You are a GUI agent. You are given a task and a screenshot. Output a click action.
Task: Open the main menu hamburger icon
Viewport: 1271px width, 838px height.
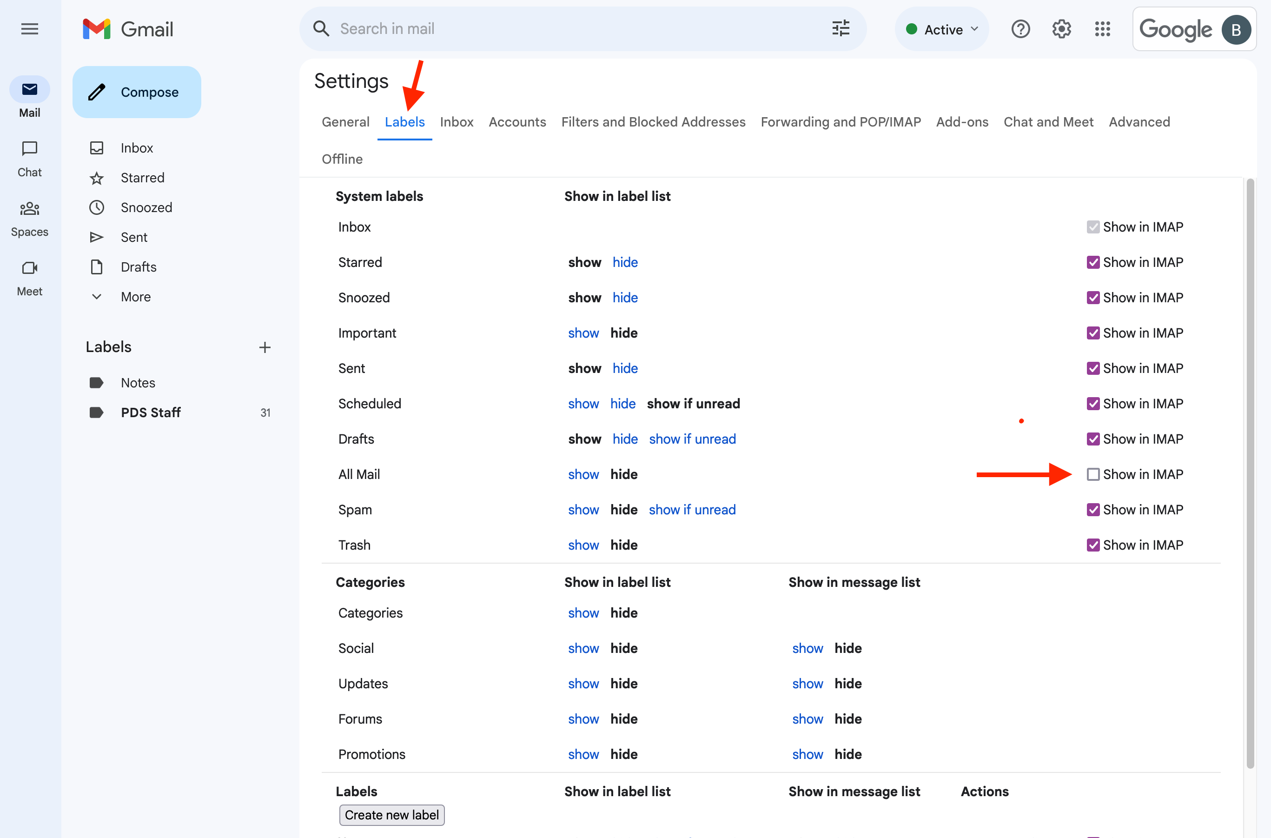click(29, 29)
